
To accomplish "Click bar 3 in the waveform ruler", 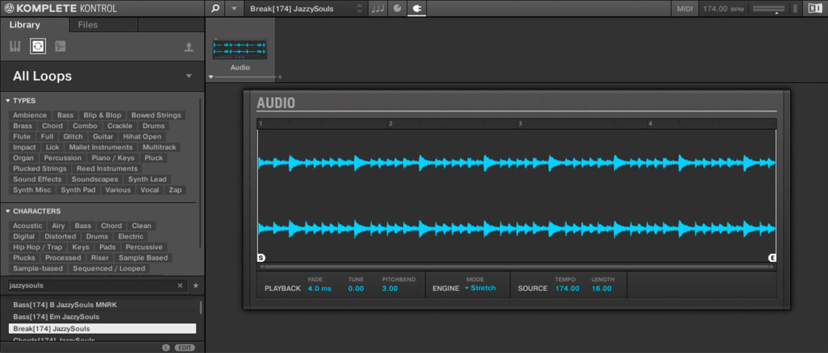I will 520,124.
